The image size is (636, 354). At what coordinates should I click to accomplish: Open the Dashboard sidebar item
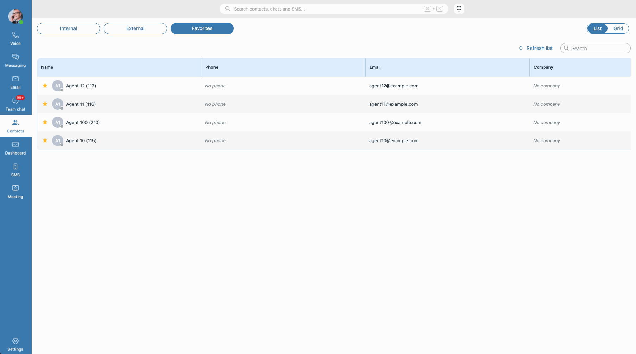point(15,148)
